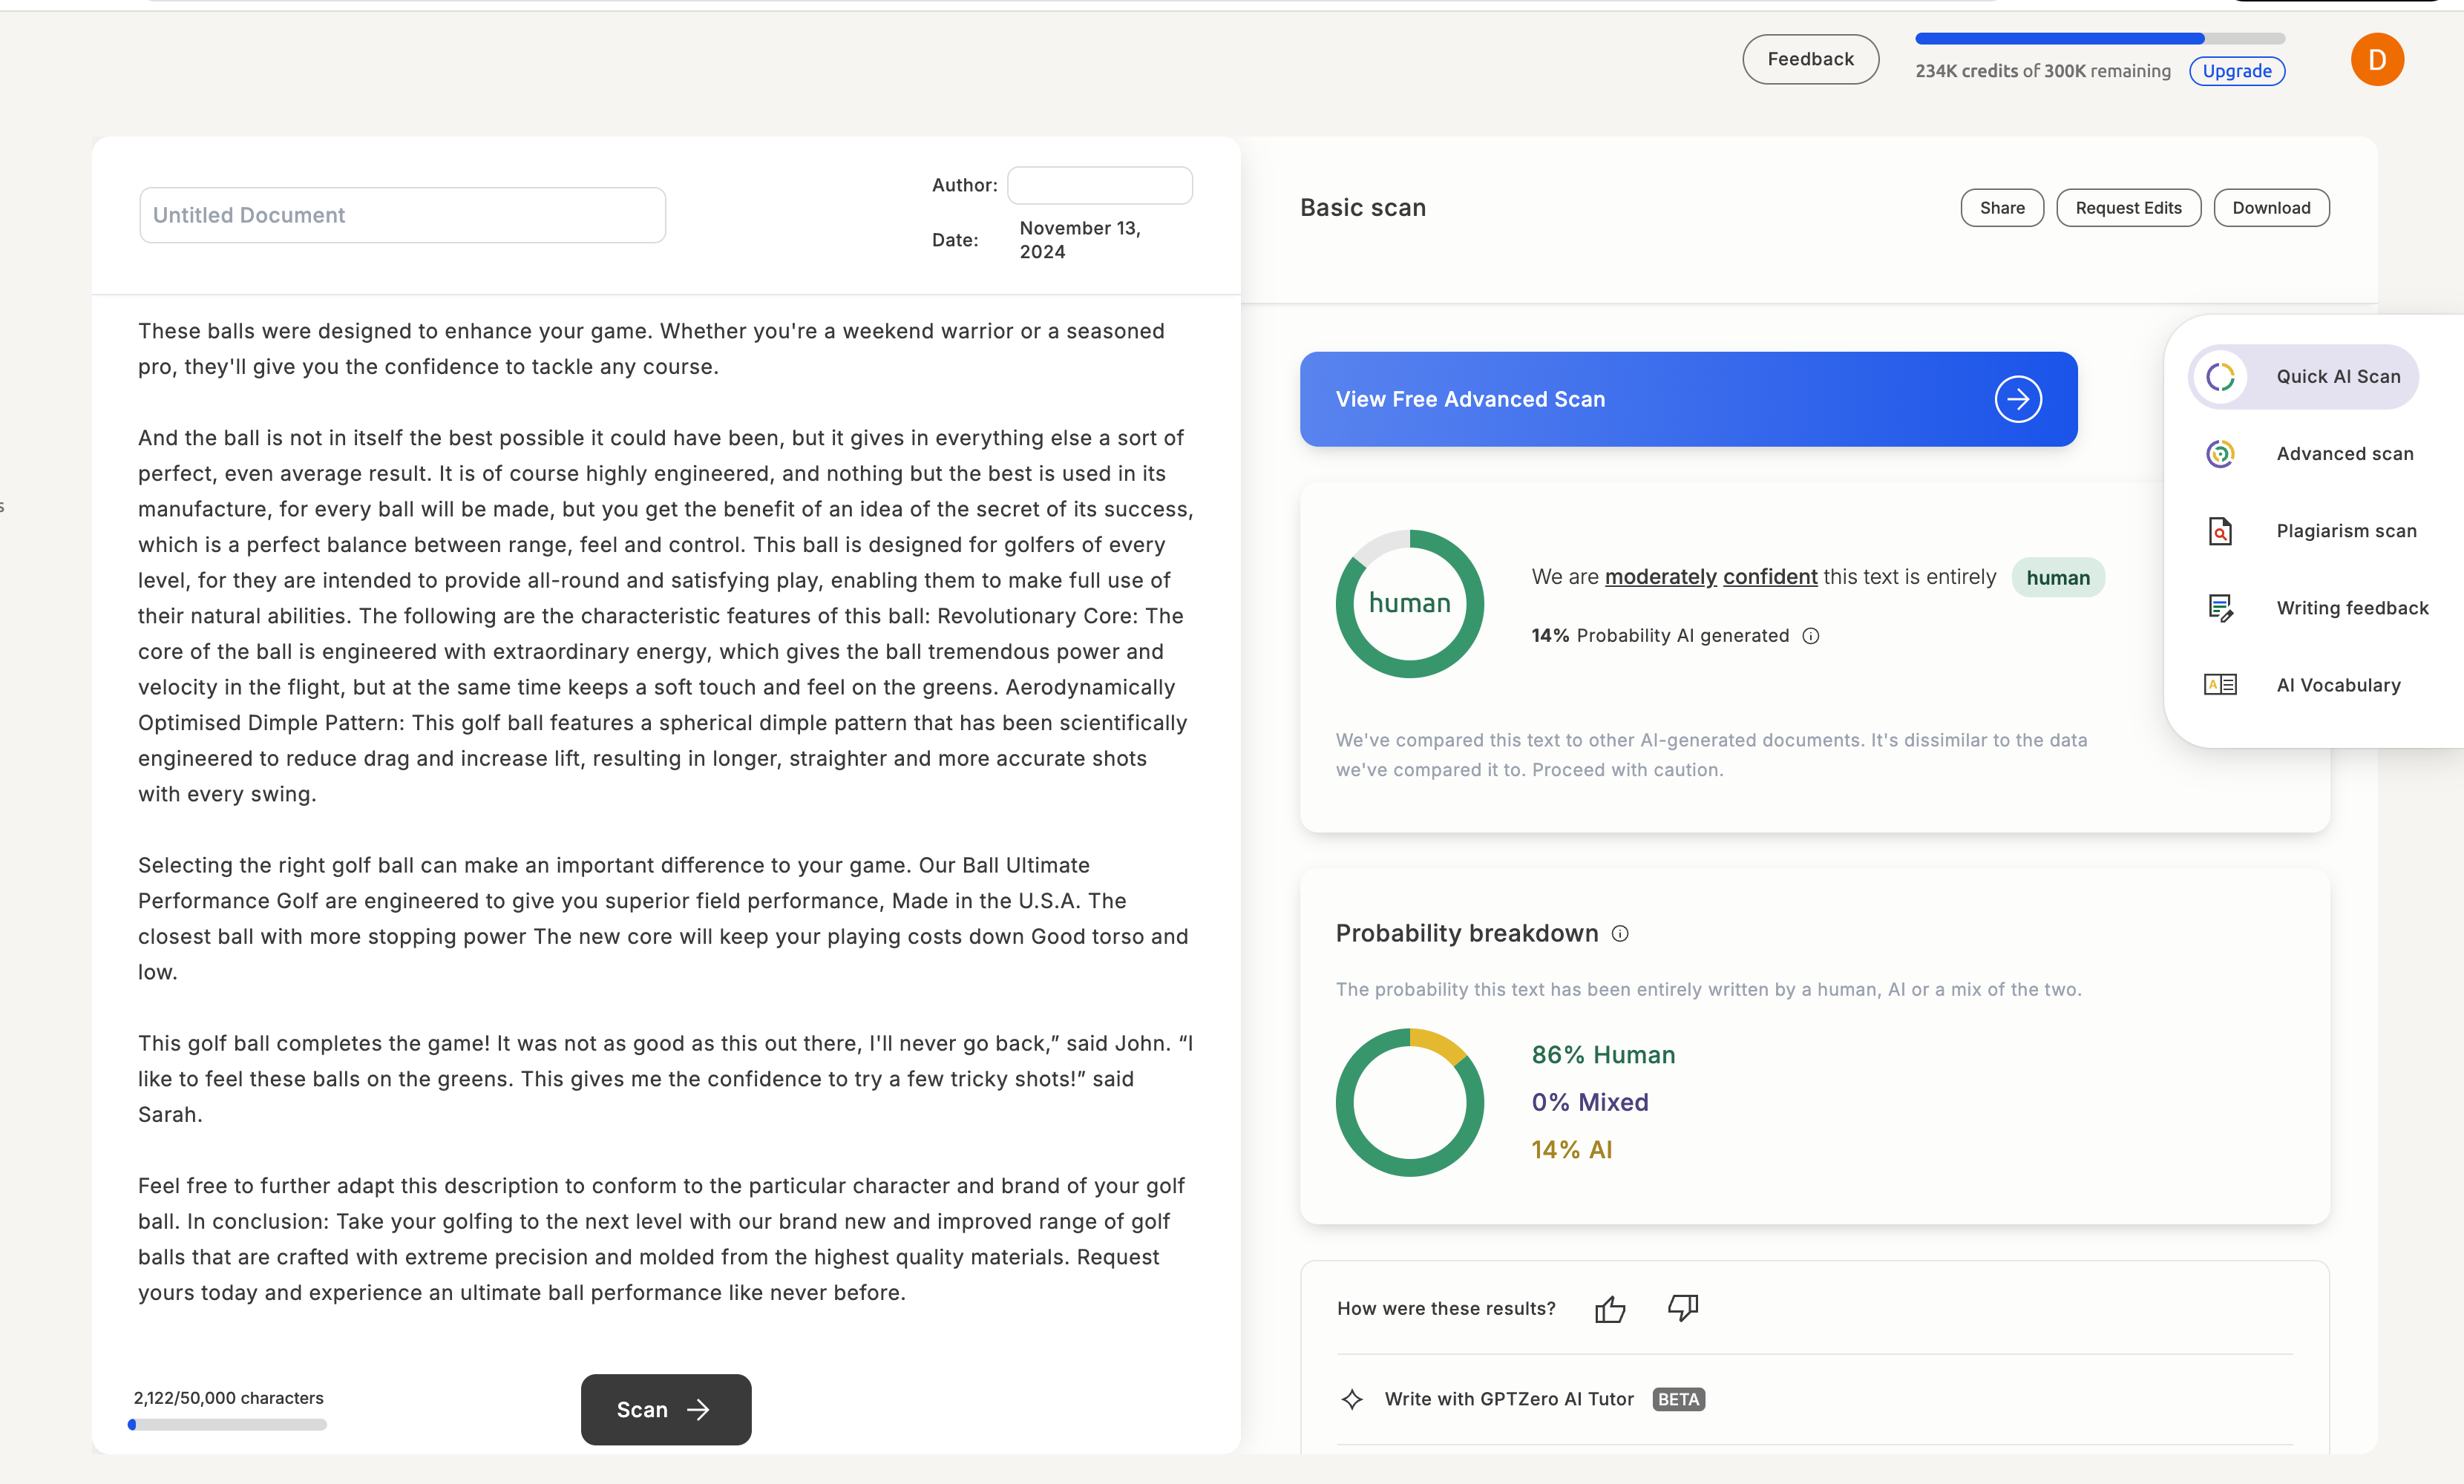This screenshot has width=2464, height=1484.
Task: Download the scan report
Action: [2271, 208]
